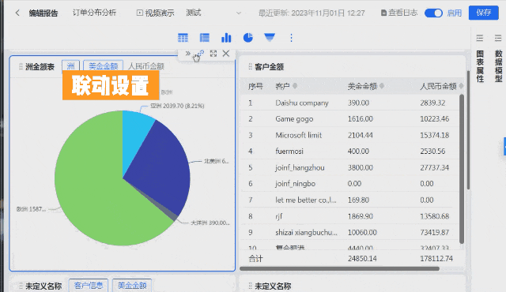506x292 pixels.
Task: Click the 视频演示 video demo link
Action: (156, 13)
